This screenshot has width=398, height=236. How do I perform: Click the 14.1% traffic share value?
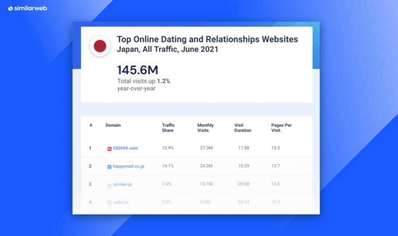(168, 166)
